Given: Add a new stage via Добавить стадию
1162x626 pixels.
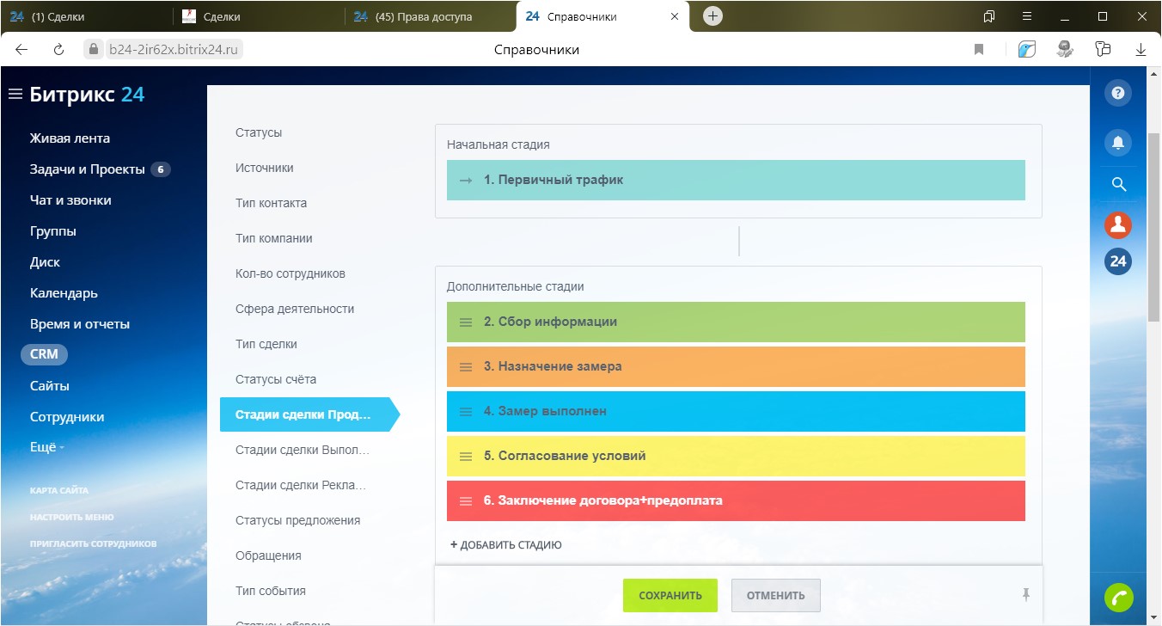Looking at the screenshot, I should 506,545.
